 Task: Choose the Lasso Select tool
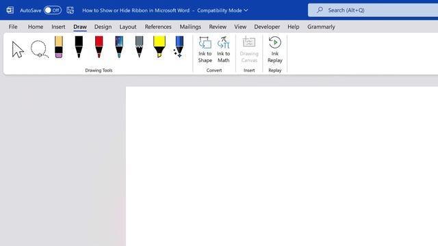(x=40, y=49)
